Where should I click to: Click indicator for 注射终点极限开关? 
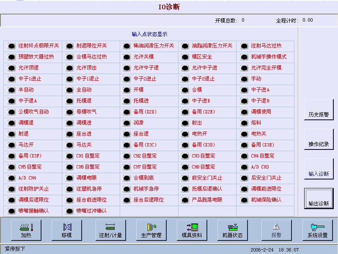[x=12, y=46]
